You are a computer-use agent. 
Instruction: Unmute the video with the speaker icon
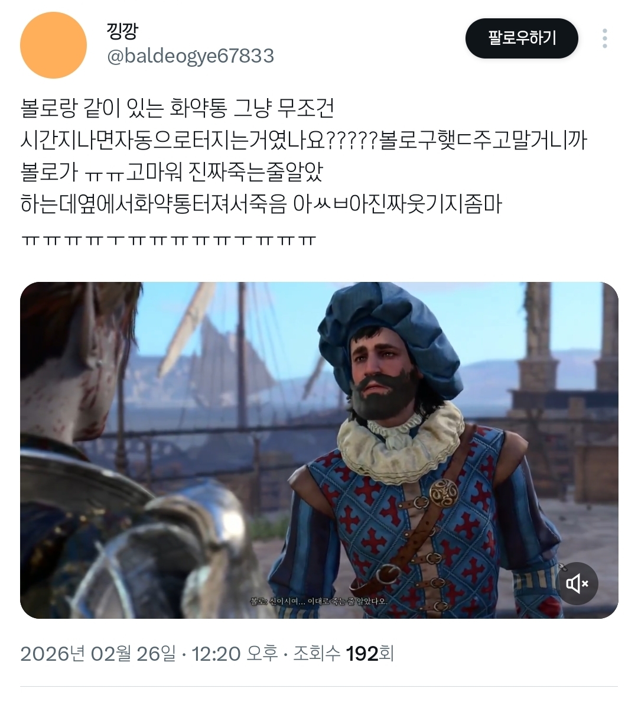[578, 584]
